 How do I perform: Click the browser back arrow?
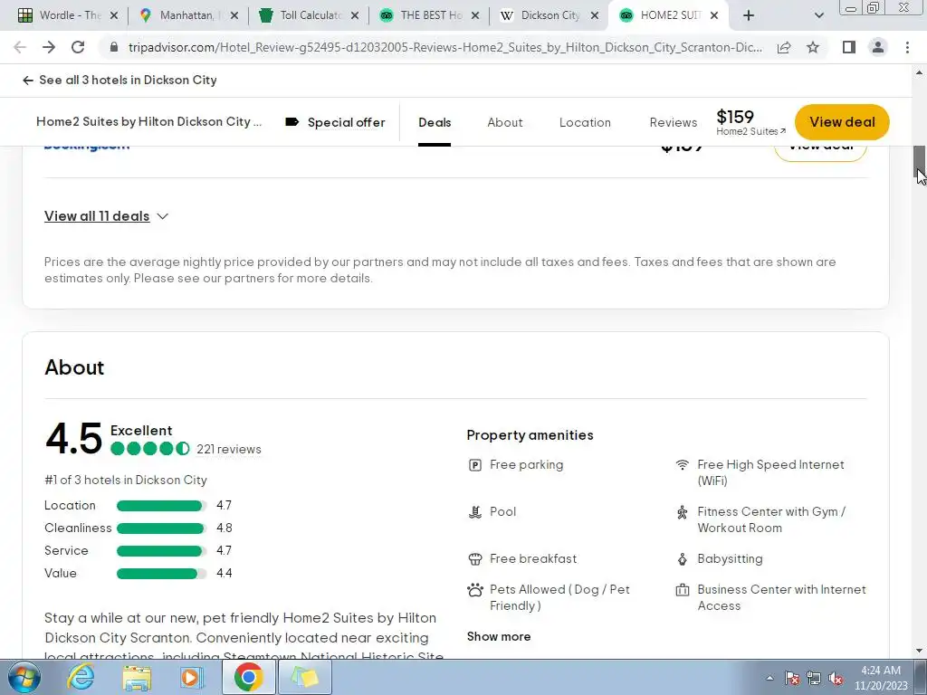point(20,47)
